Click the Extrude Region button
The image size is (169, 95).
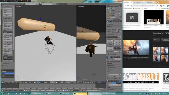point(8,34)
